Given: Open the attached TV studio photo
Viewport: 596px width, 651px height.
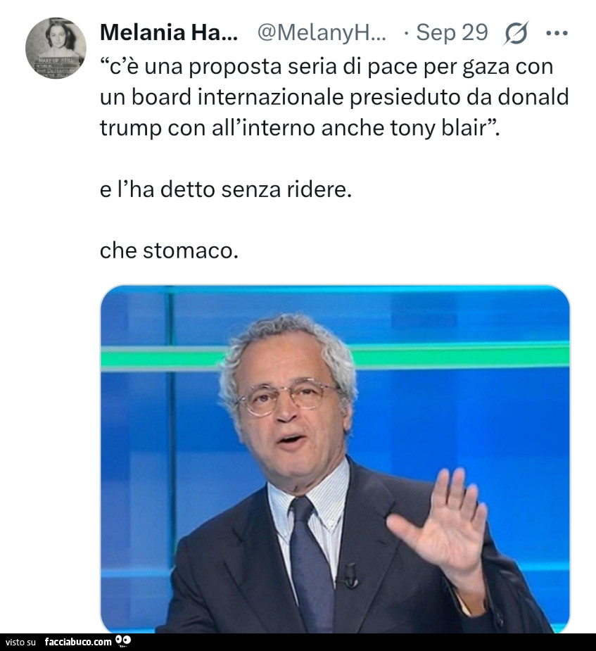Looking at the screenshot, I should (335, 459).
